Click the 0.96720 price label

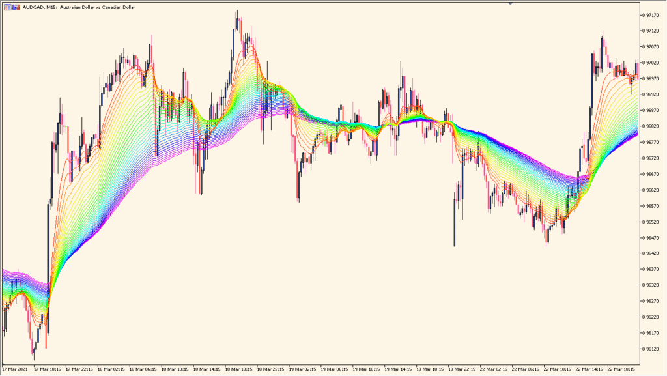click(650, 158)
